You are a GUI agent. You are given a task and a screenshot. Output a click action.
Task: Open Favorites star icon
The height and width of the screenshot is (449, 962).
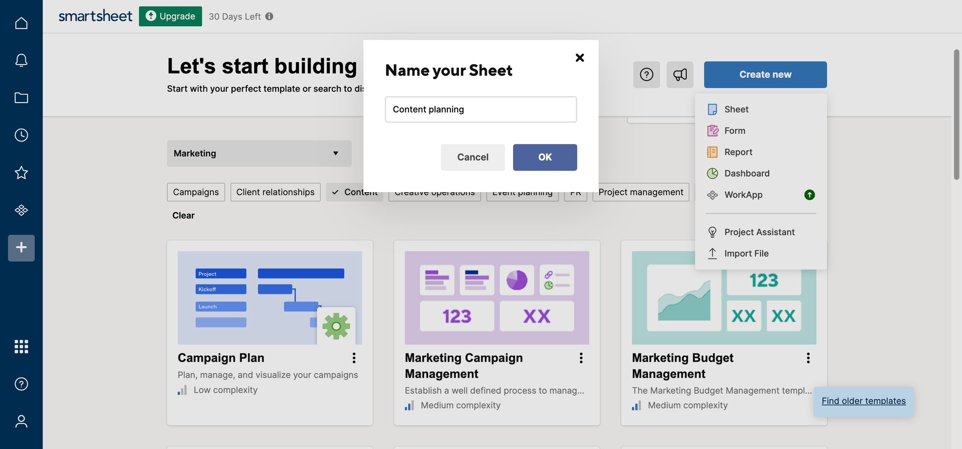tap(21, 173)
